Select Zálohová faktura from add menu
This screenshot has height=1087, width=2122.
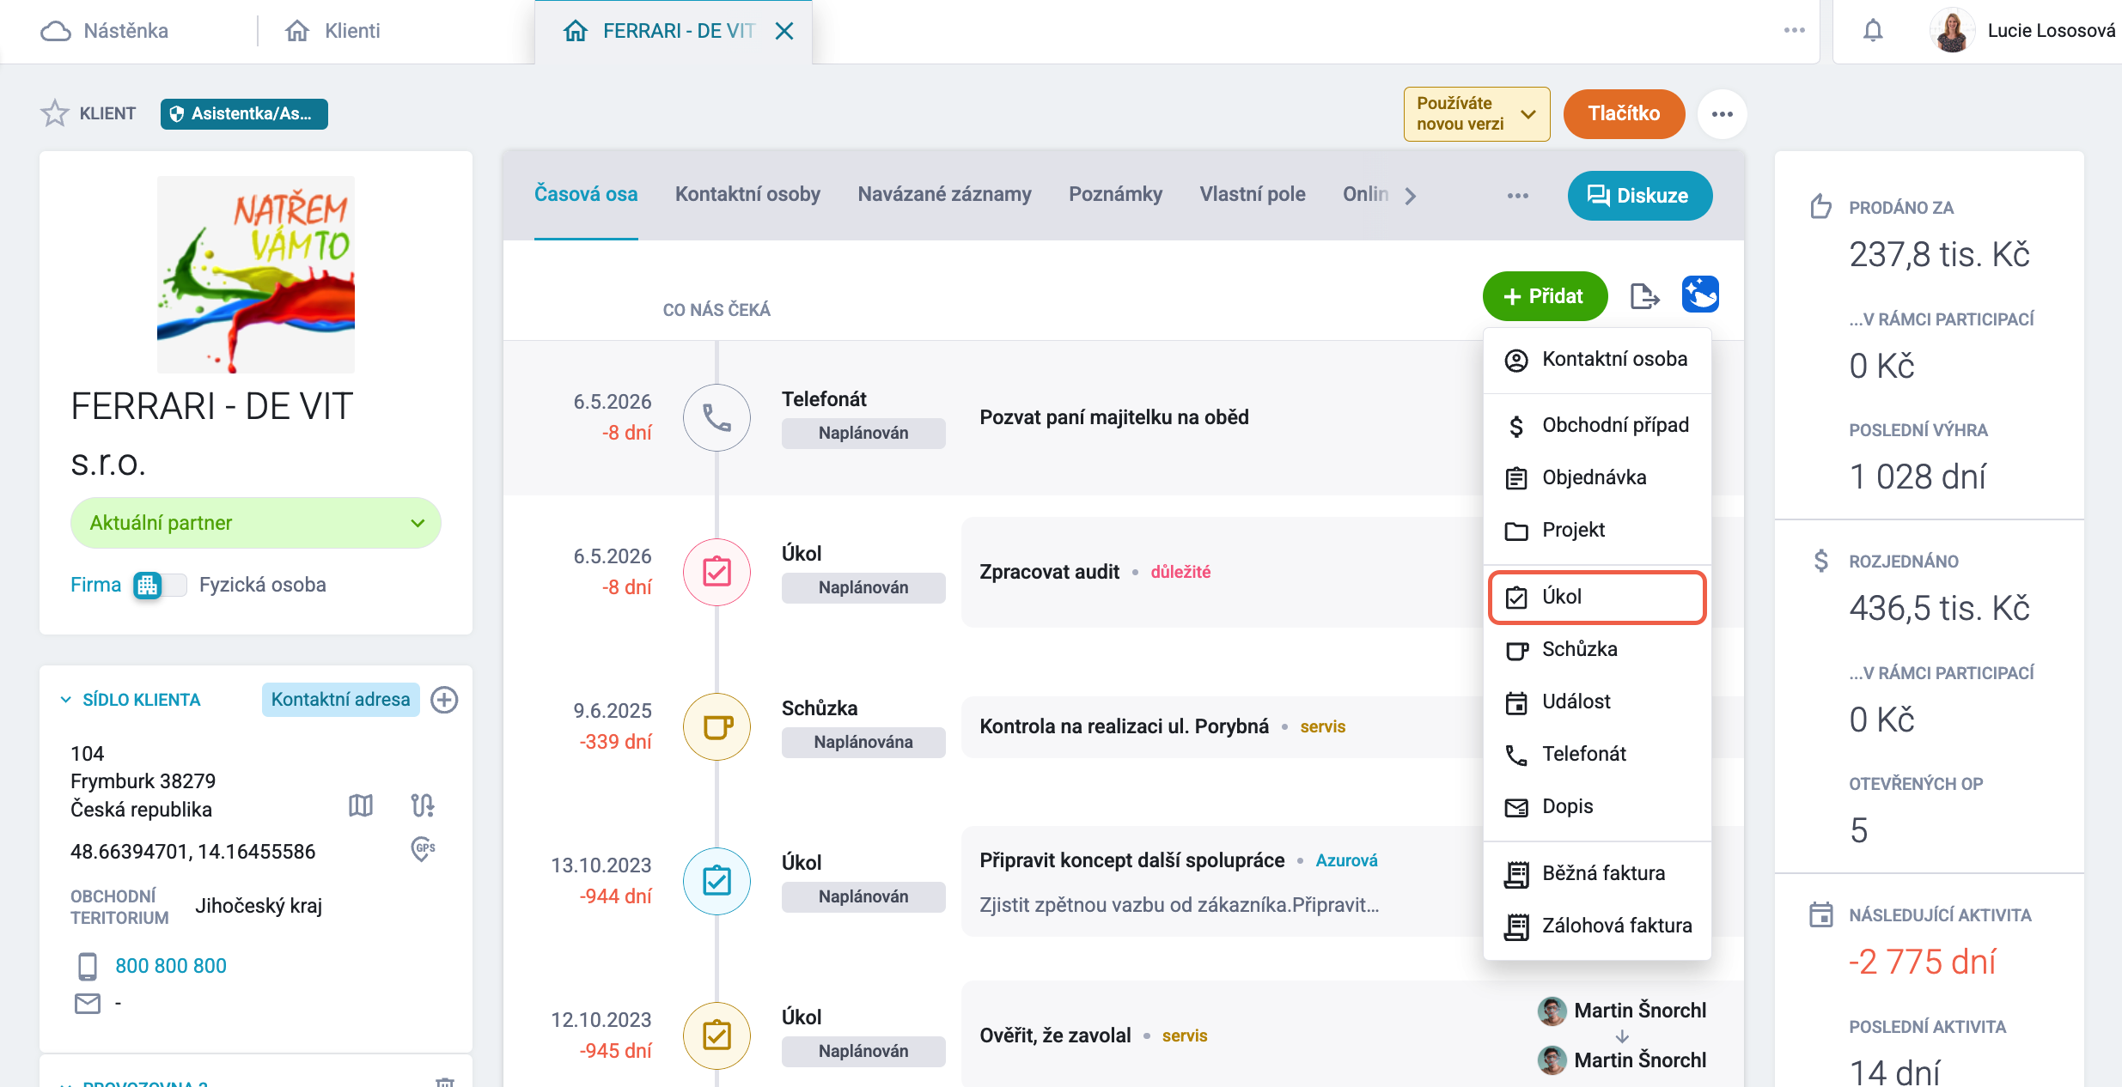pos(1597,926)
